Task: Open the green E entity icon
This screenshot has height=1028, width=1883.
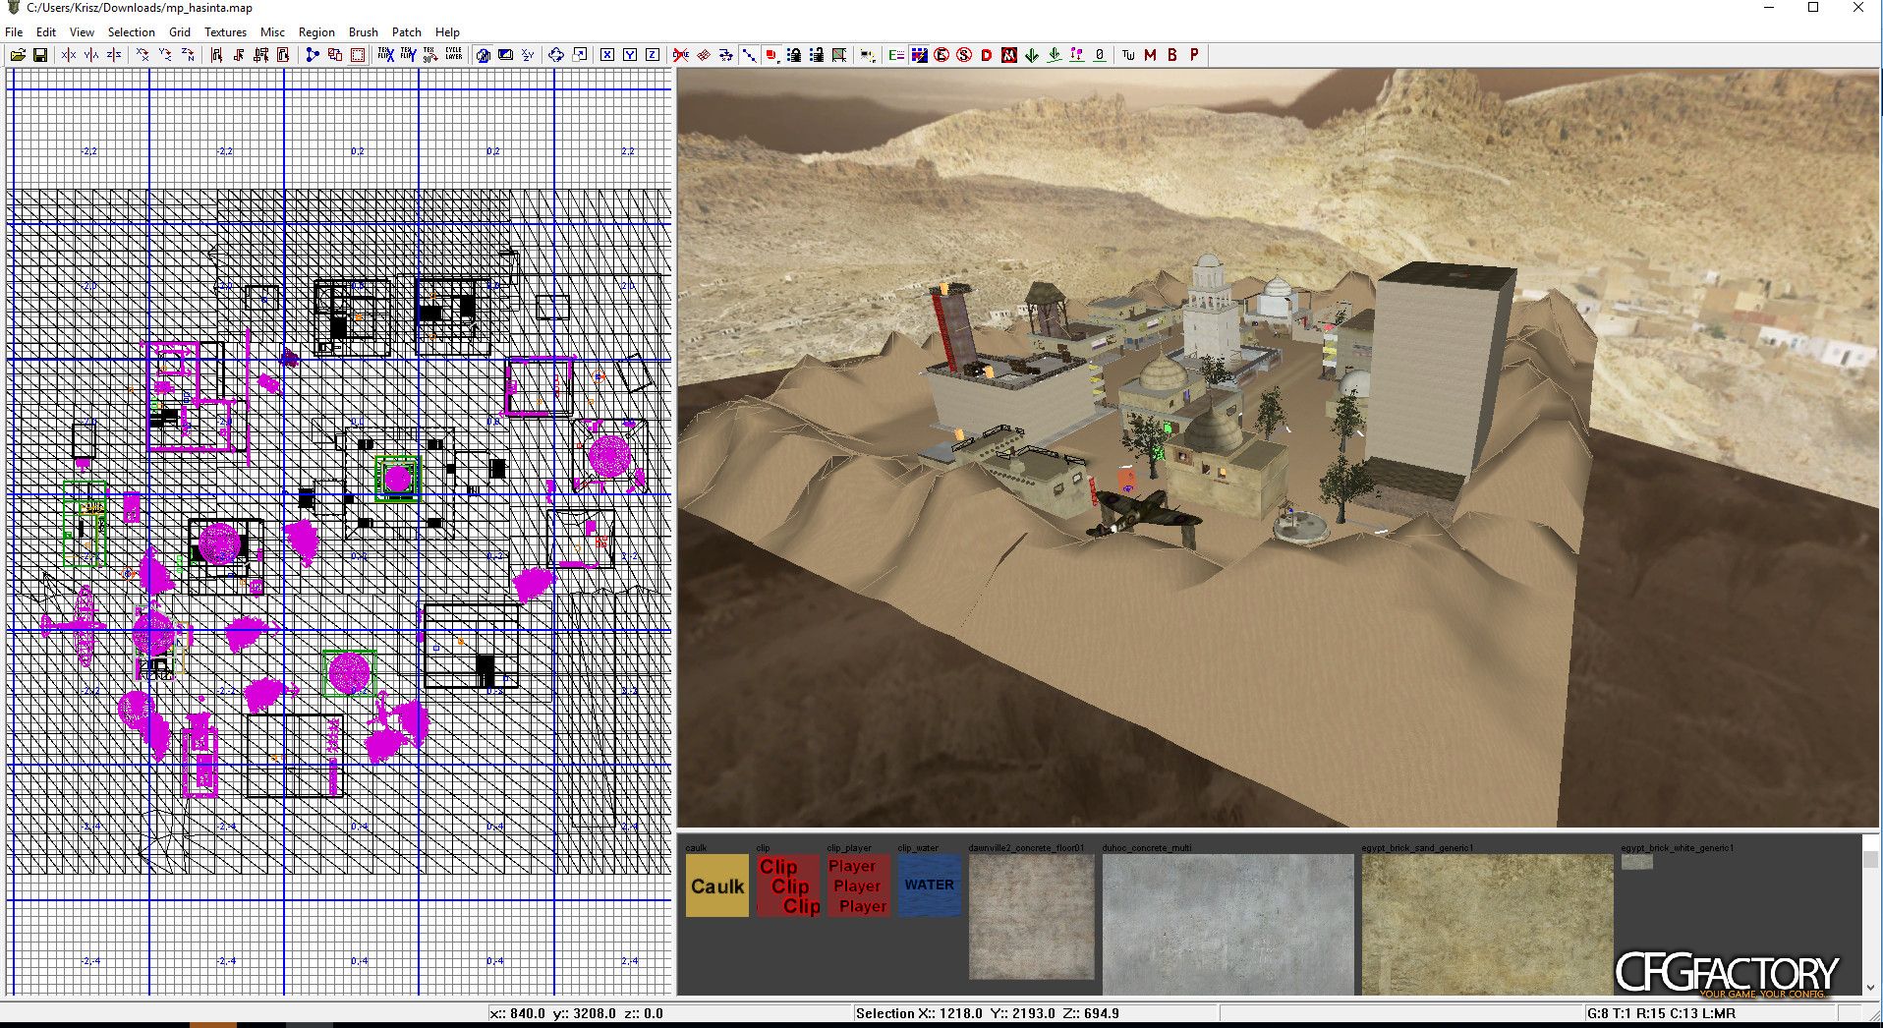Action: click(x=896, y=55)
